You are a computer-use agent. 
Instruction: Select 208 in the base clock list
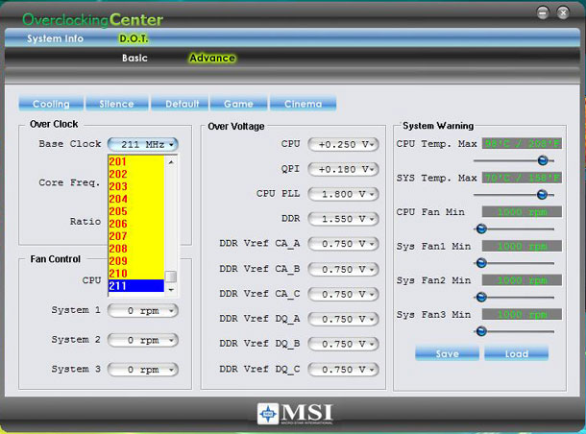(136, 249)
